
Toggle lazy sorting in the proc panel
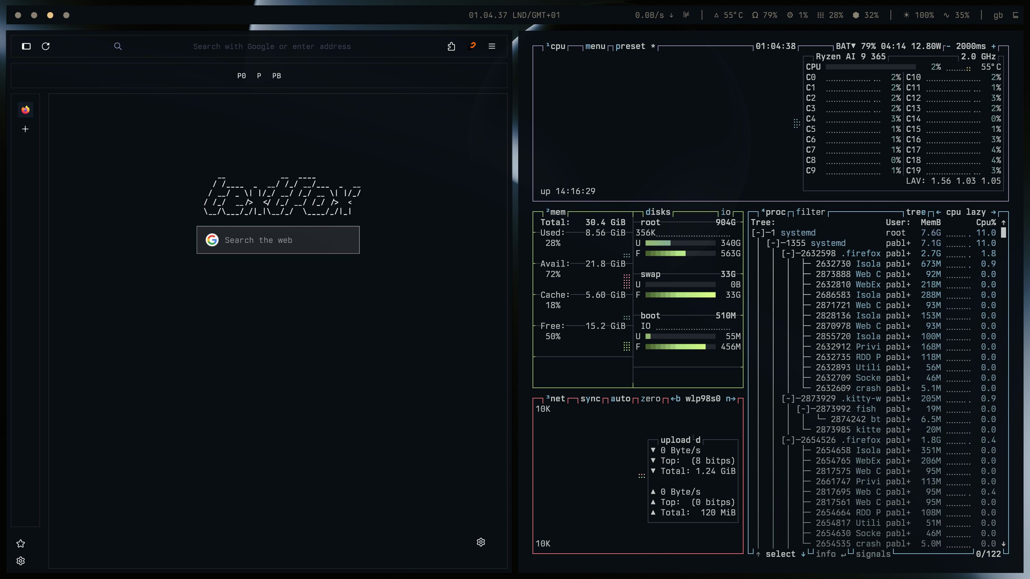coord(976,212)
